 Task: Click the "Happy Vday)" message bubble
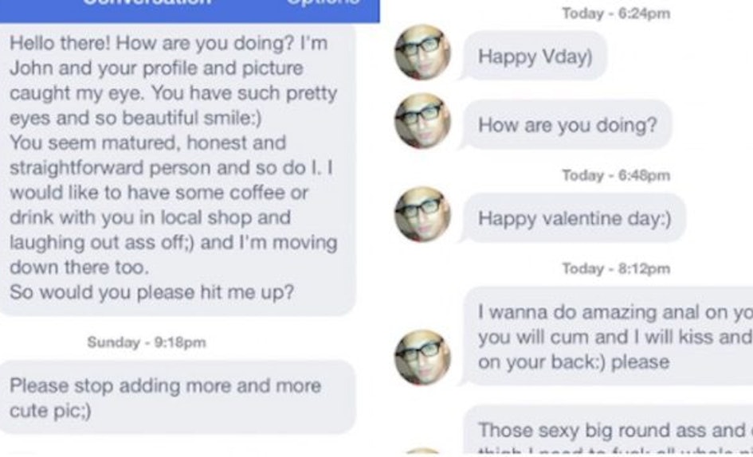(534, 56)
